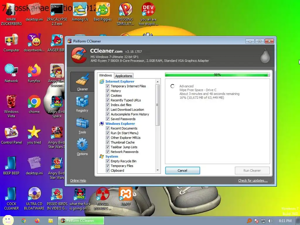Screen dimensions: 300x225
Task: Select the furryfox desktop icon
Action: 34,74
